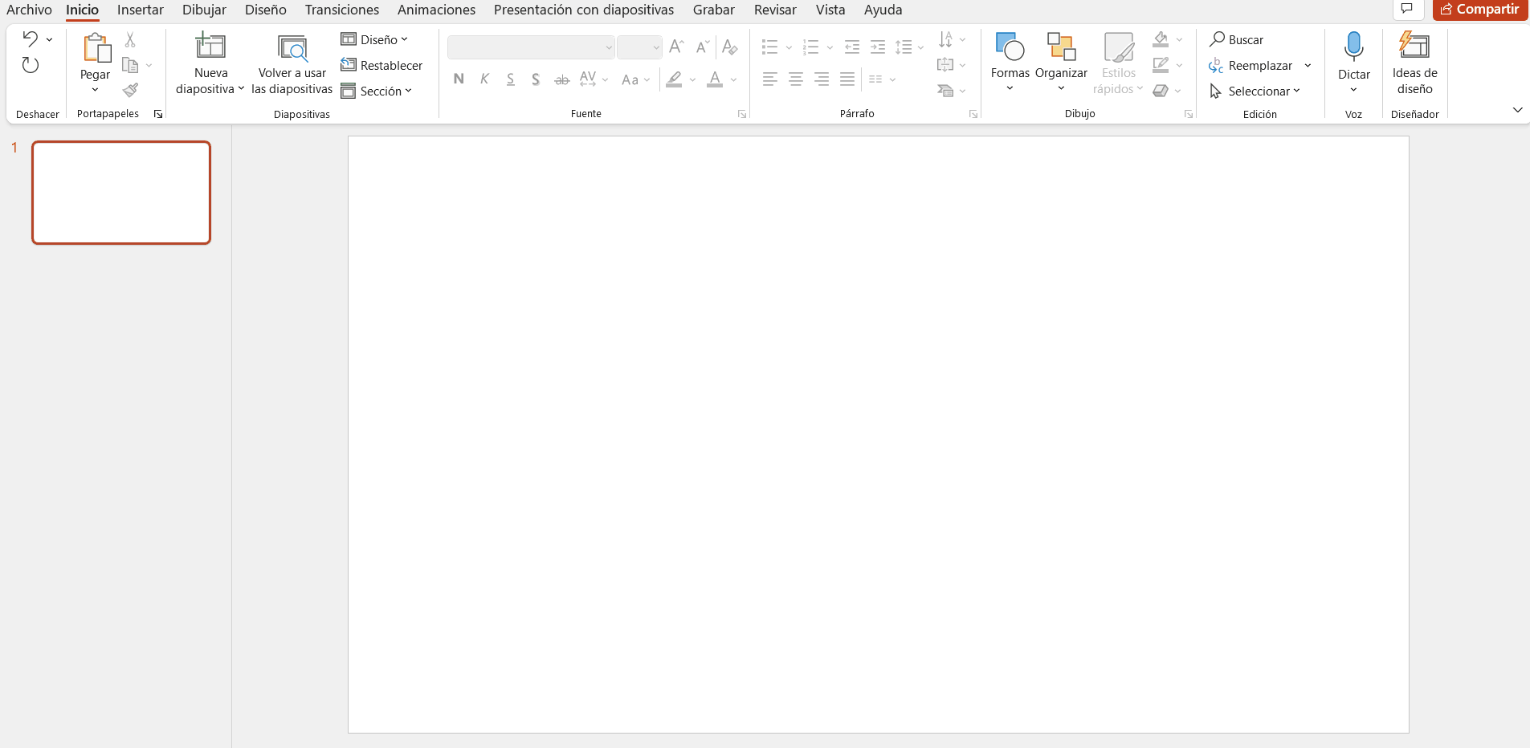Switch to the Transiciones tab
Image resolution: width=1530 pixels, height=748 pixels.
tap(341, 10)
